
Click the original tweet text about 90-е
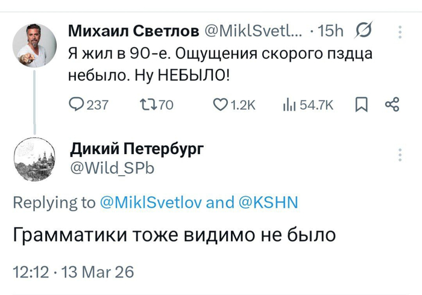coord(219,64)
